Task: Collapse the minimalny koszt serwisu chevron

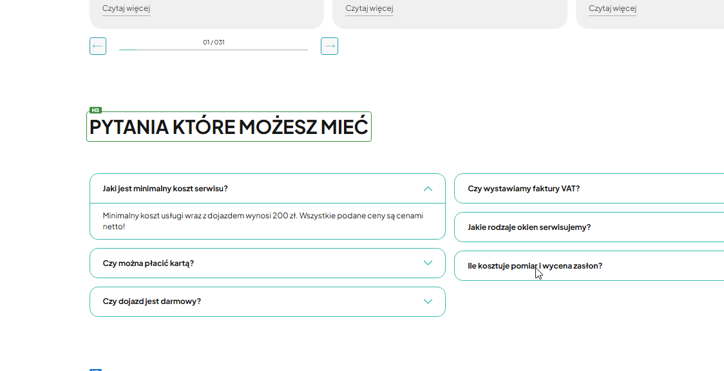Action: tap(428, 189)
